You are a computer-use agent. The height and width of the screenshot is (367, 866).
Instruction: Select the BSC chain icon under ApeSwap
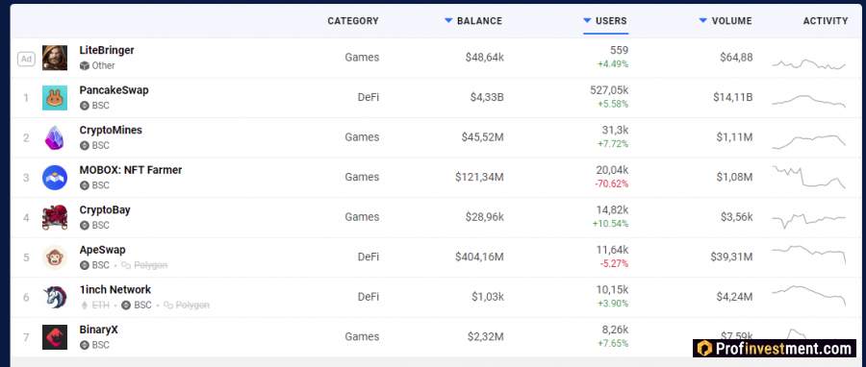tap(85, 265)
